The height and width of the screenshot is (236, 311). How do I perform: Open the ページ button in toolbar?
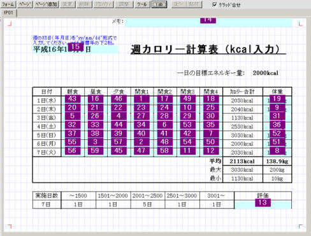coord(25,4)
